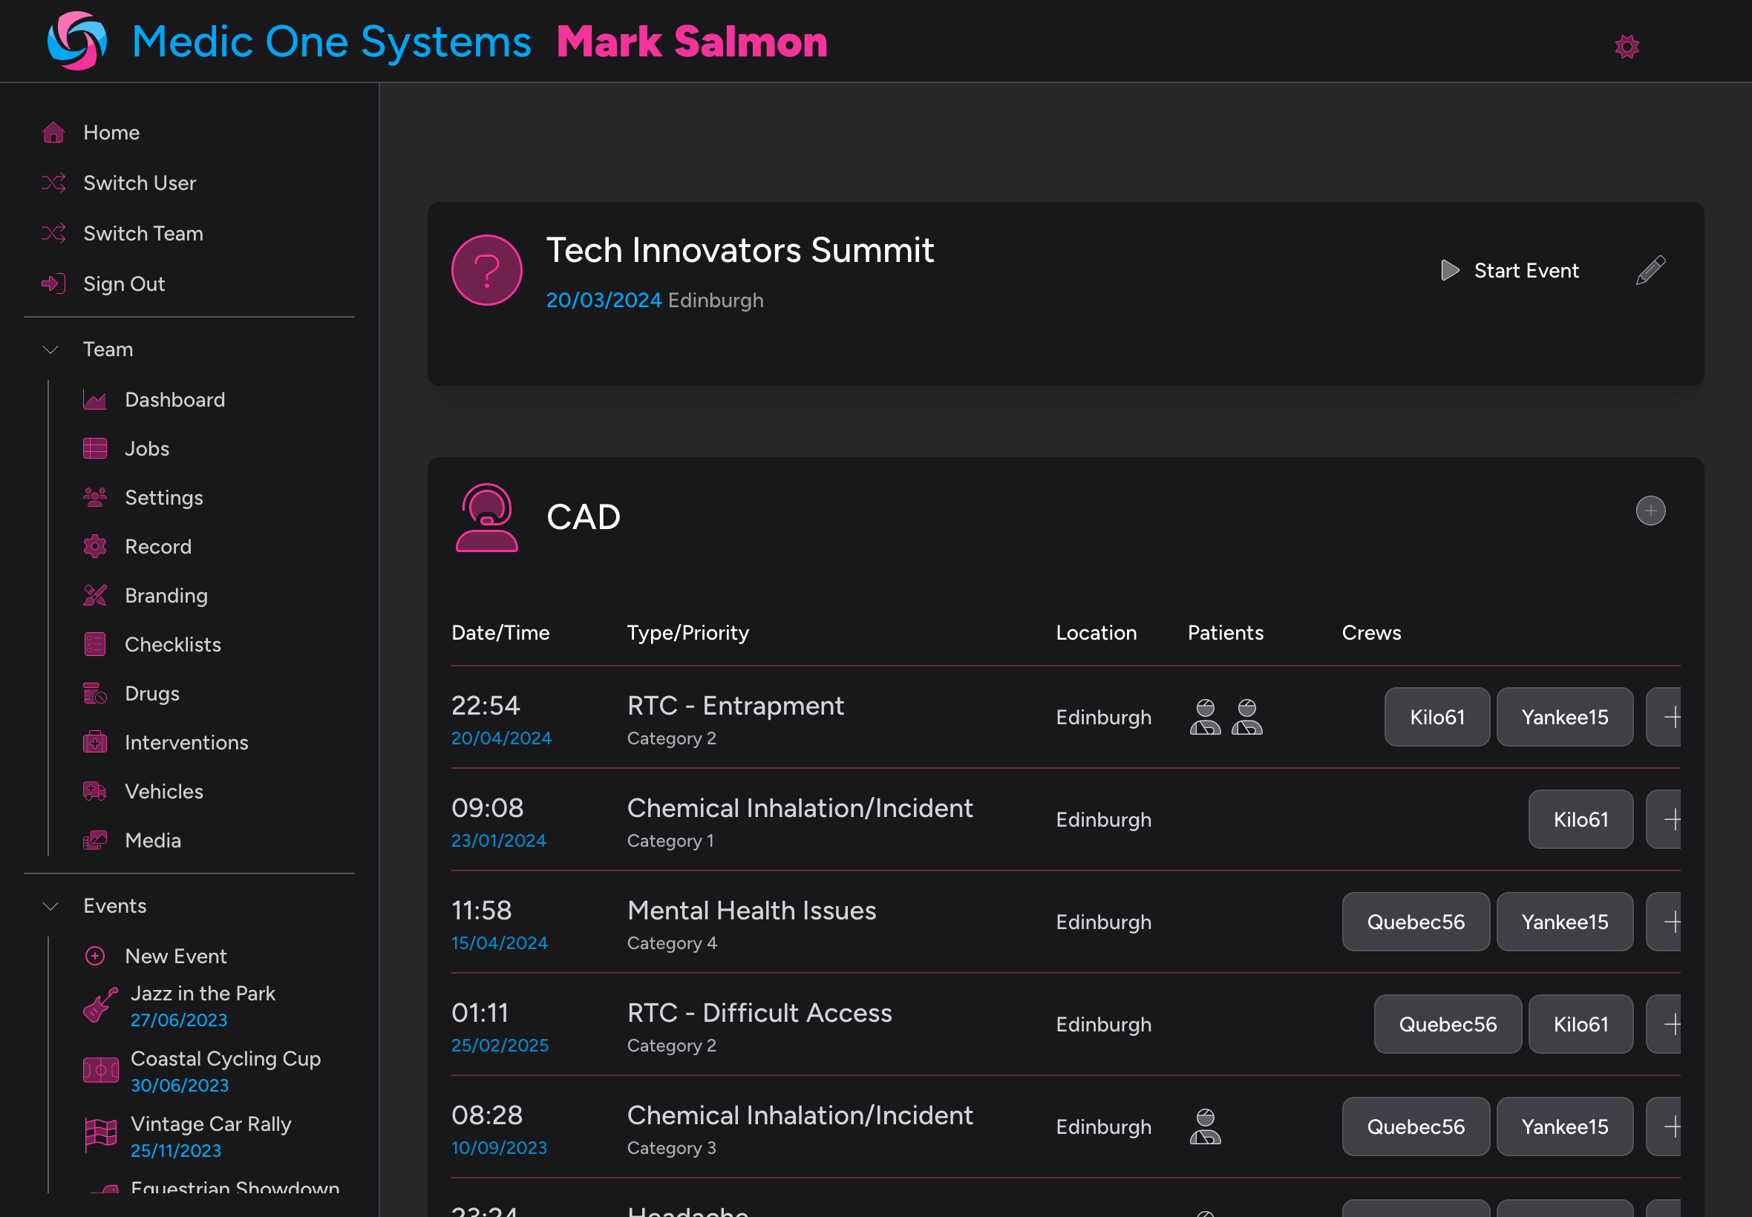
Task: Open the Vehicles ambulance icon
Action: coord(94,791)
